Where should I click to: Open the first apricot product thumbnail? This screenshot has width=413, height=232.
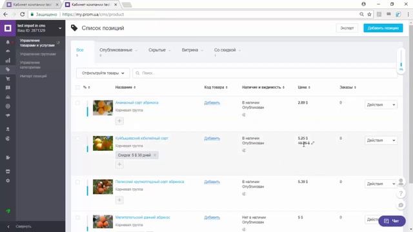(x=103, y=108)
